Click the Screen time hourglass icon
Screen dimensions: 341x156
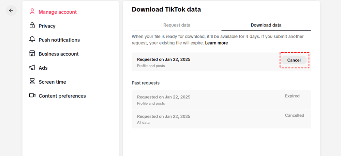coord(32,82)
